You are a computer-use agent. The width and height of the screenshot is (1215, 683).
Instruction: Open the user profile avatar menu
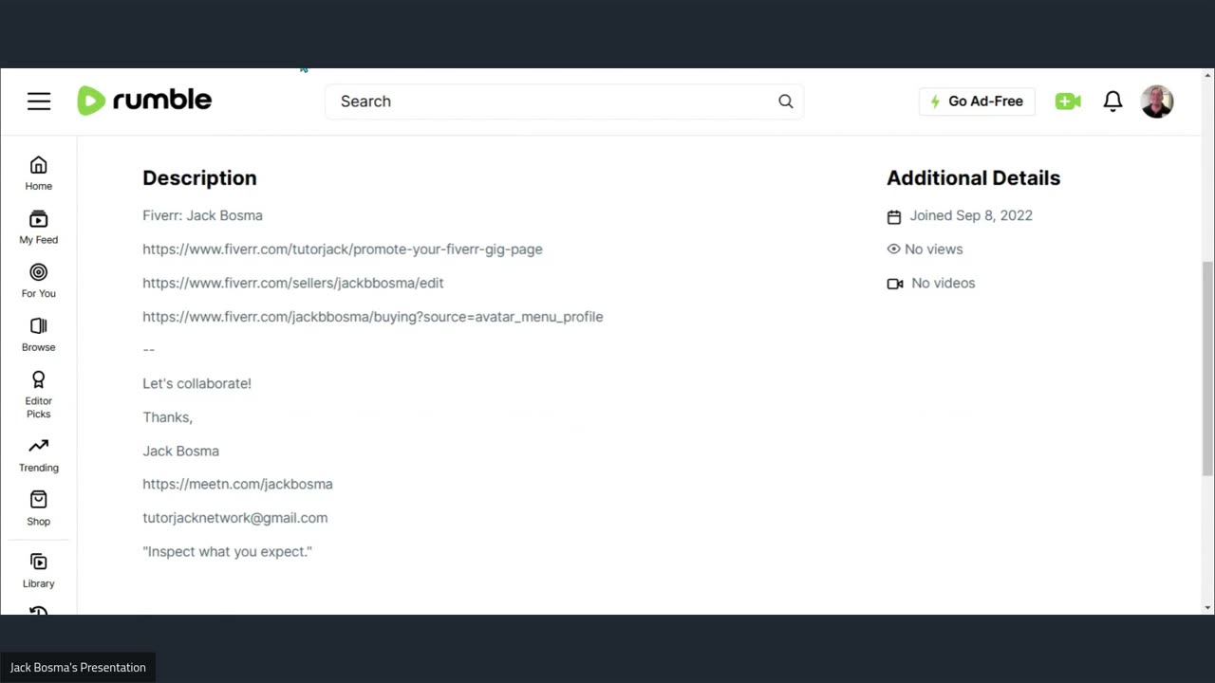coord(1157,102)
